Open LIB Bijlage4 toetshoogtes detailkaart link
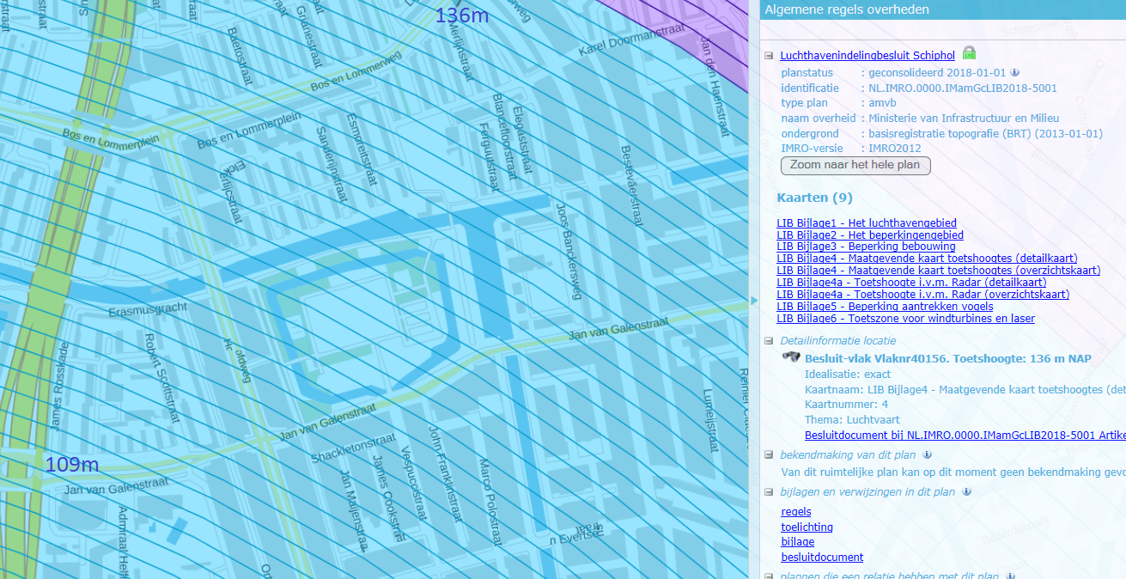Viewport: 1126px width, 579px height. [927, 259]
